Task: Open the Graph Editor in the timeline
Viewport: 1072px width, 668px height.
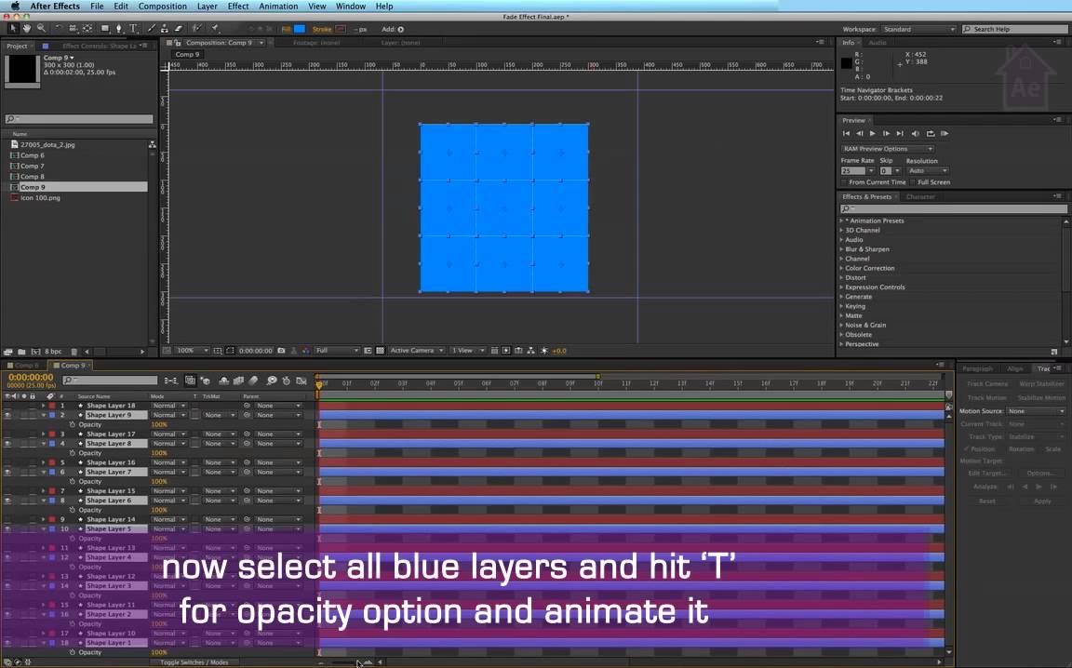Action: click(x=301, y=381)
